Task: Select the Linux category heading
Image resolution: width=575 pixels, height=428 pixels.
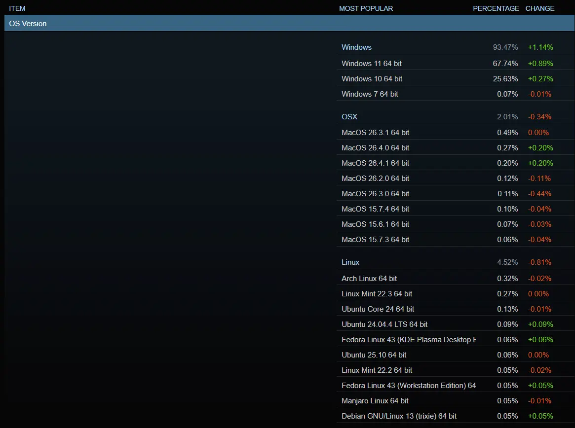Action: 350,262
